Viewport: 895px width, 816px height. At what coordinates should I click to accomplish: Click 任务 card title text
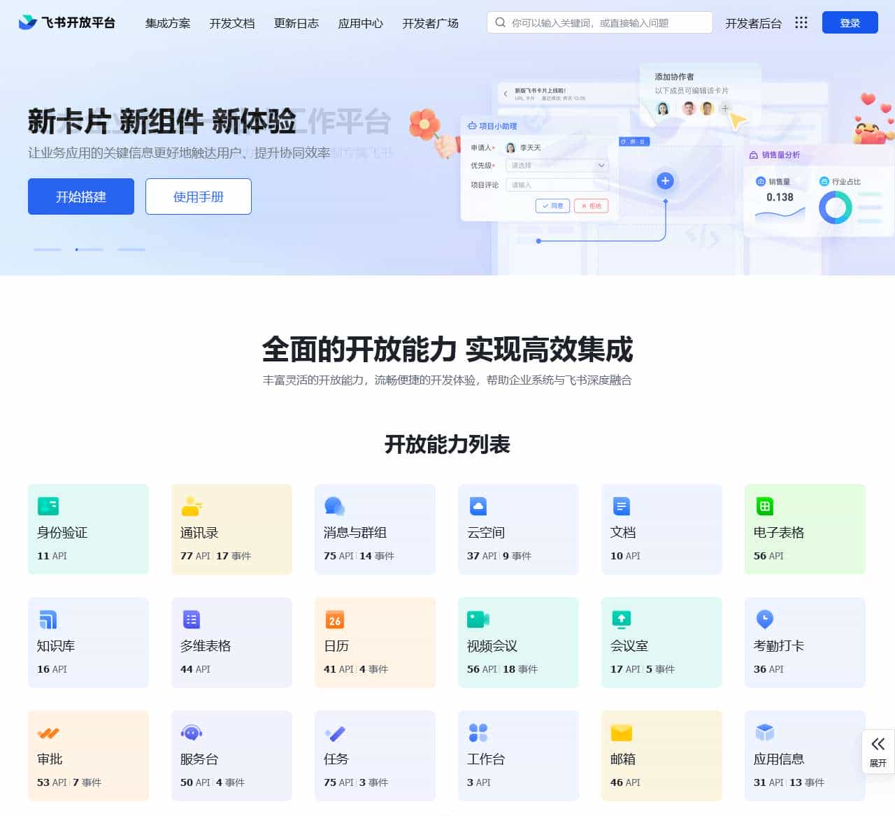click(336, 759)
